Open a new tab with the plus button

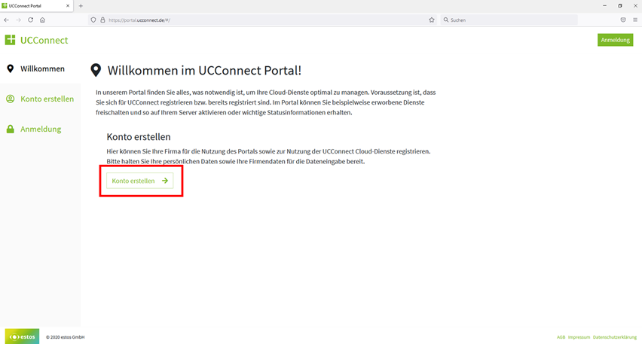[x=81, y=5]
